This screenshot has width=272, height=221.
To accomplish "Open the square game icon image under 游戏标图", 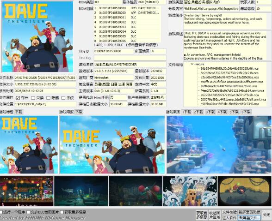I will click(29, 144).
